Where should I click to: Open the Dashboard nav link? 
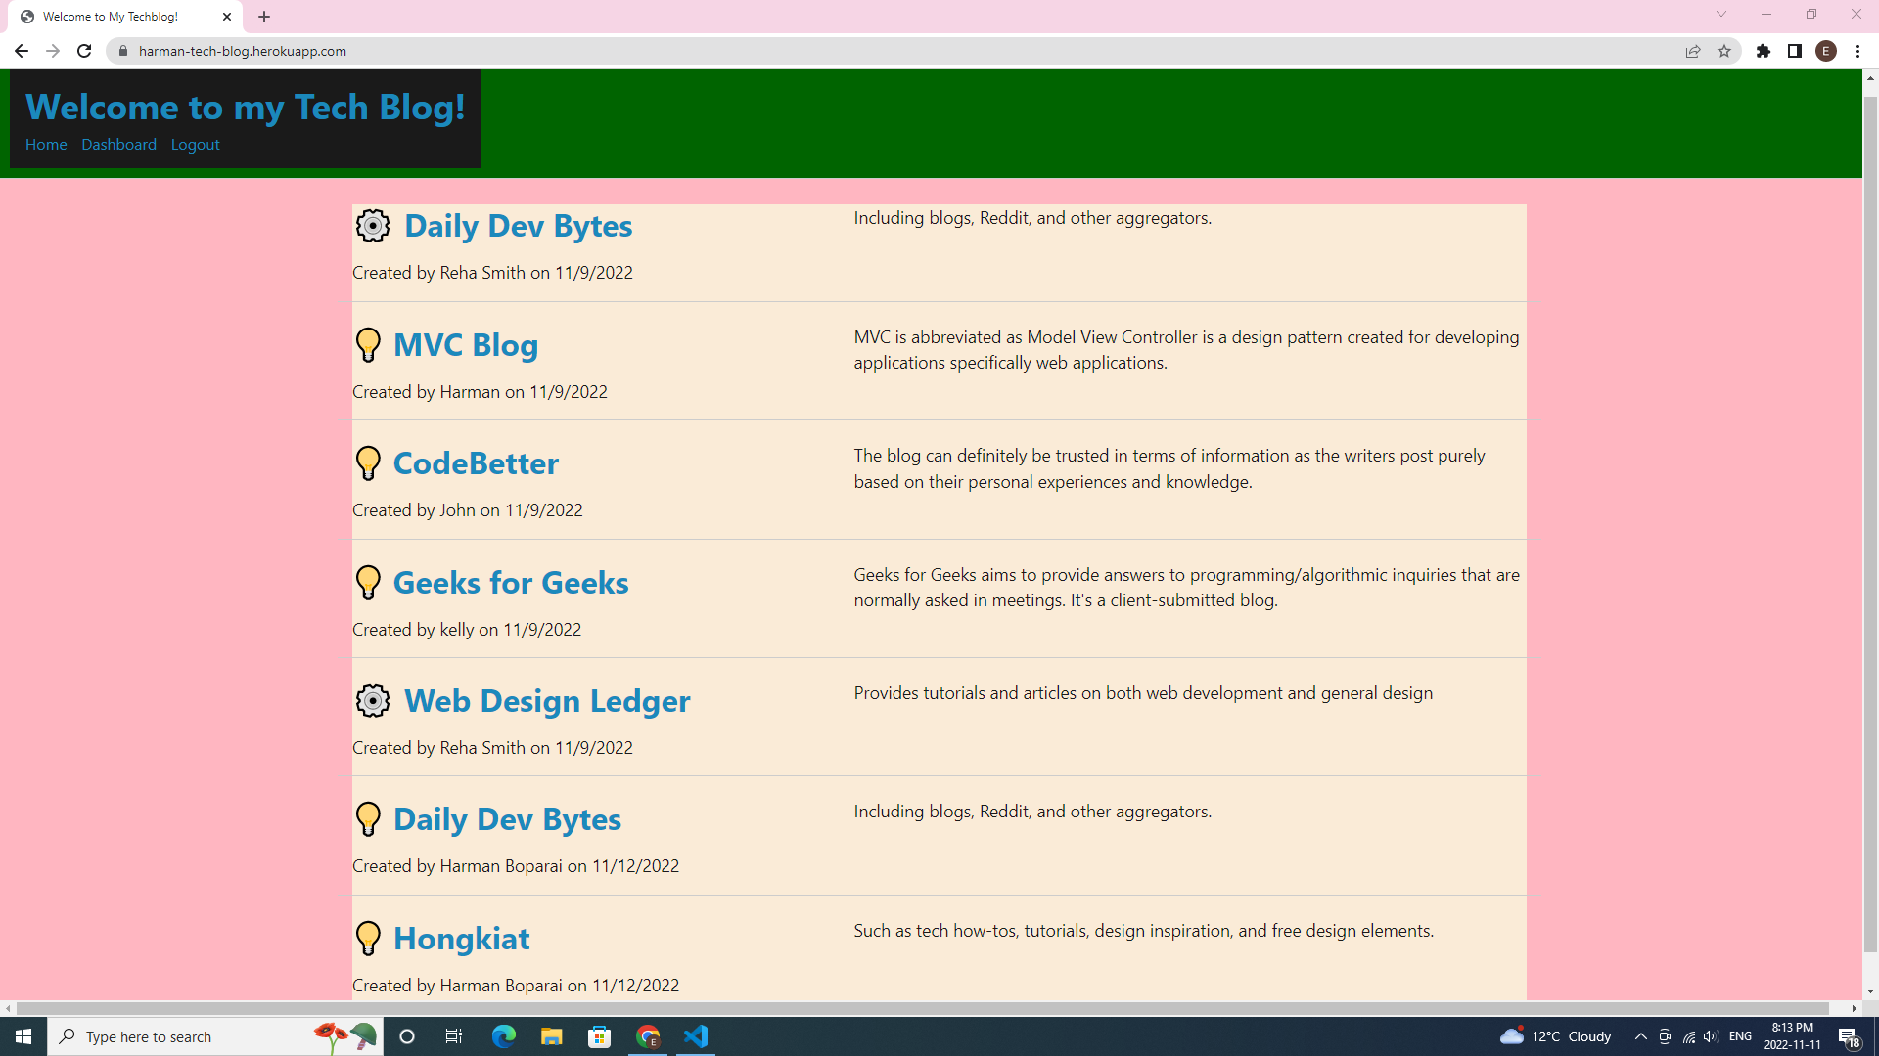coord(118,145)
